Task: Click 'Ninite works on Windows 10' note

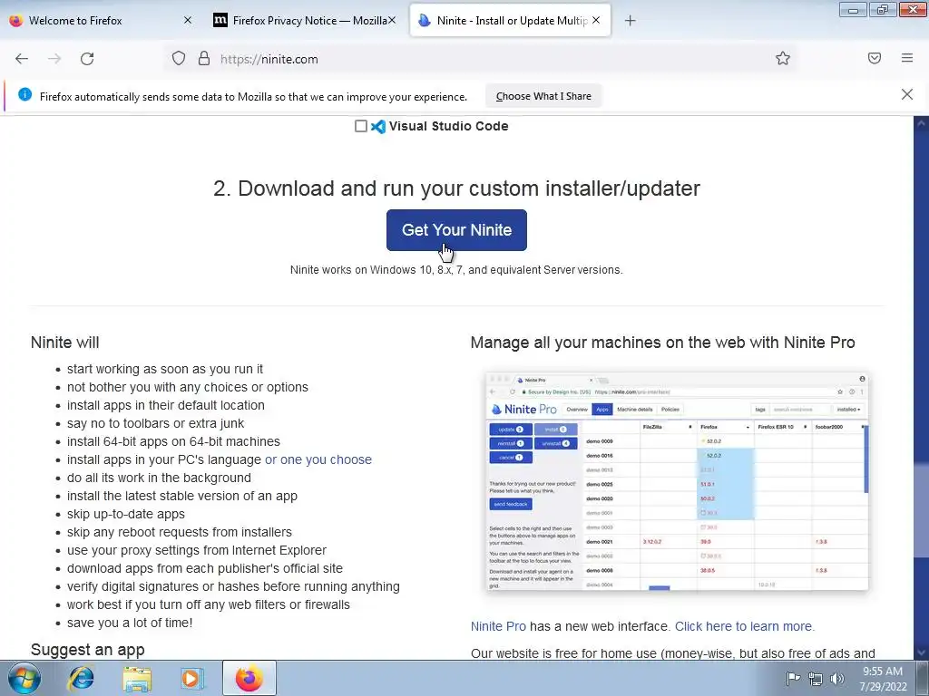Action: pos(456,270)
